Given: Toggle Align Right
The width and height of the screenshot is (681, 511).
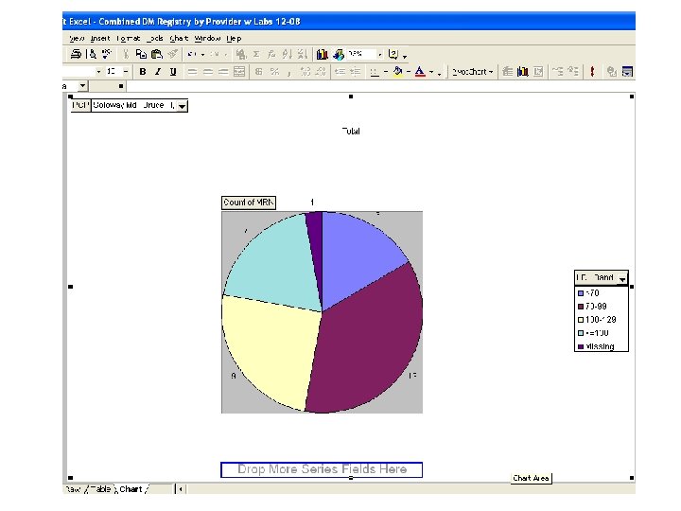Looking at the screenshot, I should pyautogui.click(x=223, y=72).
